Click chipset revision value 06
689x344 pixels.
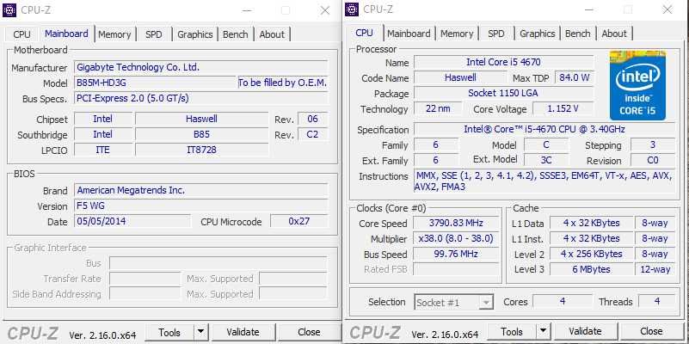(312, 119)
